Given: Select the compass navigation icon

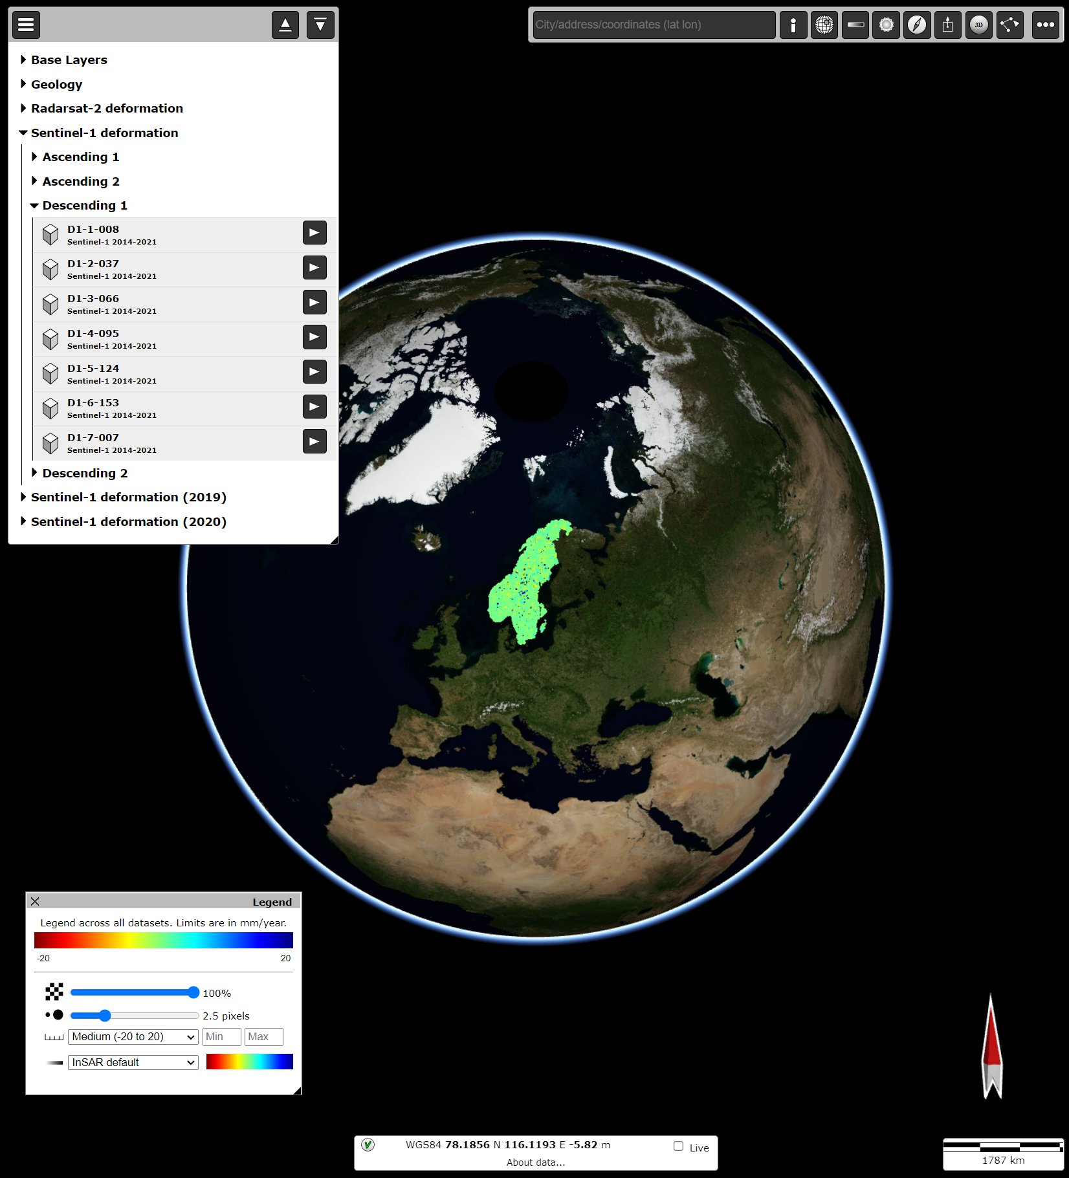Looking at the screenshot, I should point(916,25).
